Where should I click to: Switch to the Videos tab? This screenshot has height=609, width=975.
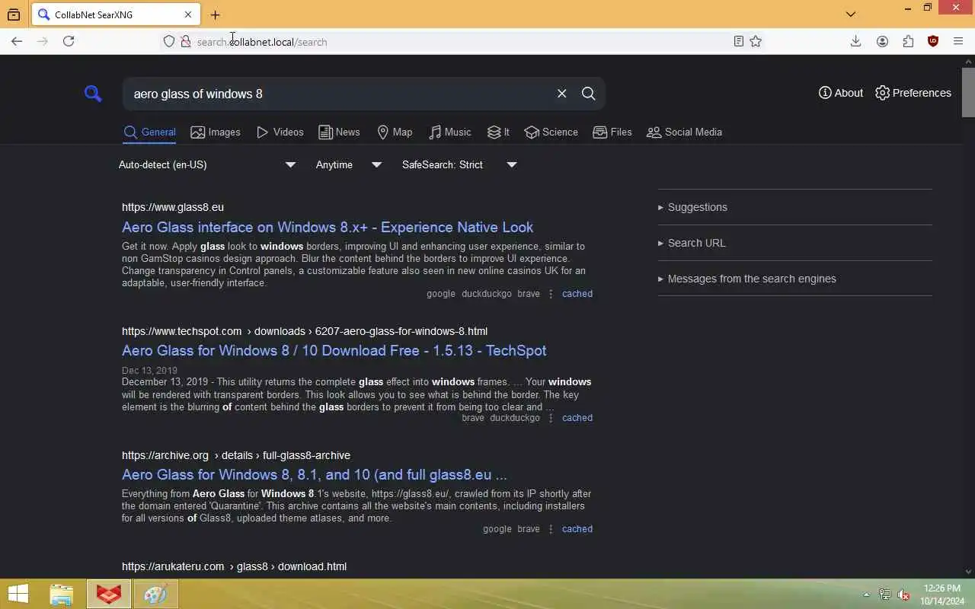click(280, 132)
